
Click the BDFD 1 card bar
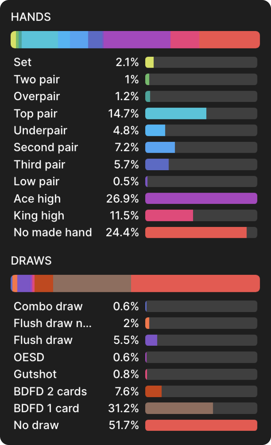(201, 408)
